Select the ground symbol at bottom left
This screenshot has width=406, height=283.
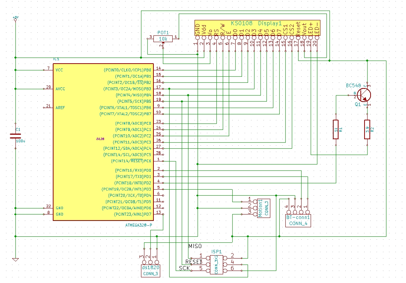tap(15, 259)
